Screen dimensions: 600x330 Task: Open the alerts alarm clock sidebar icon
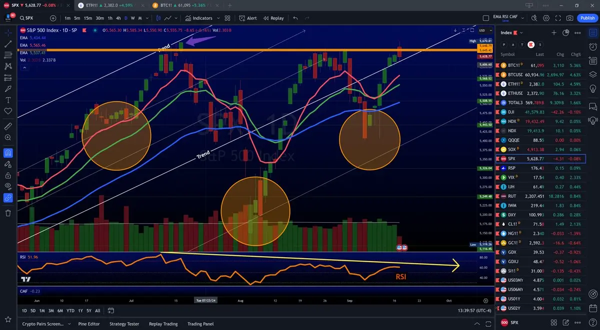click(592, 47)
